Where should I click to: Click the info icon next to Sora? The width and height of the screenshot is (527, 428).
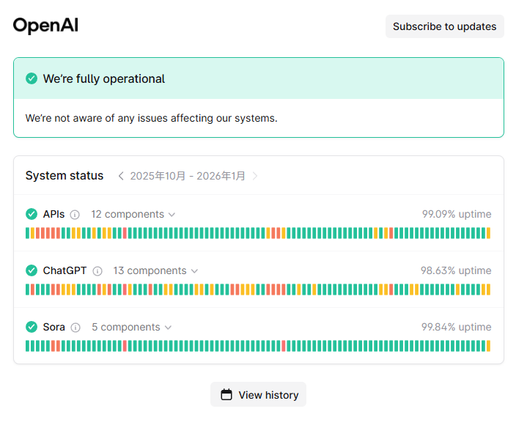coord(75,328)
